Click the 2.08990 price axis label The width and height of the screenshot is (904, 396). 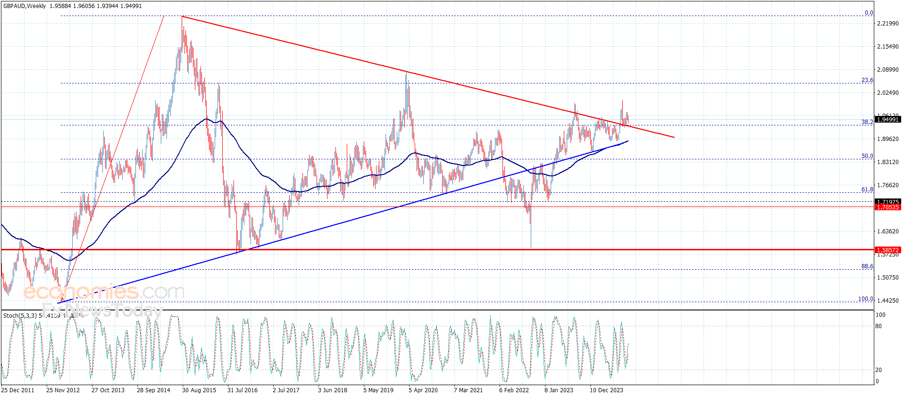click(x=887, y=70)
